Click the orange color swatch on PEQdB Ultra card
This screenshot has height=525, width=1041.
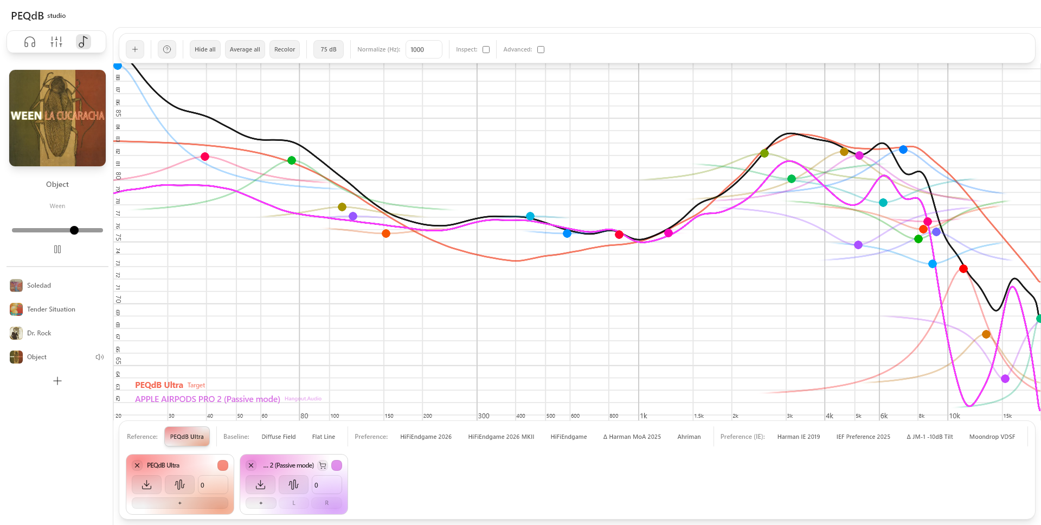click(223, 465)
